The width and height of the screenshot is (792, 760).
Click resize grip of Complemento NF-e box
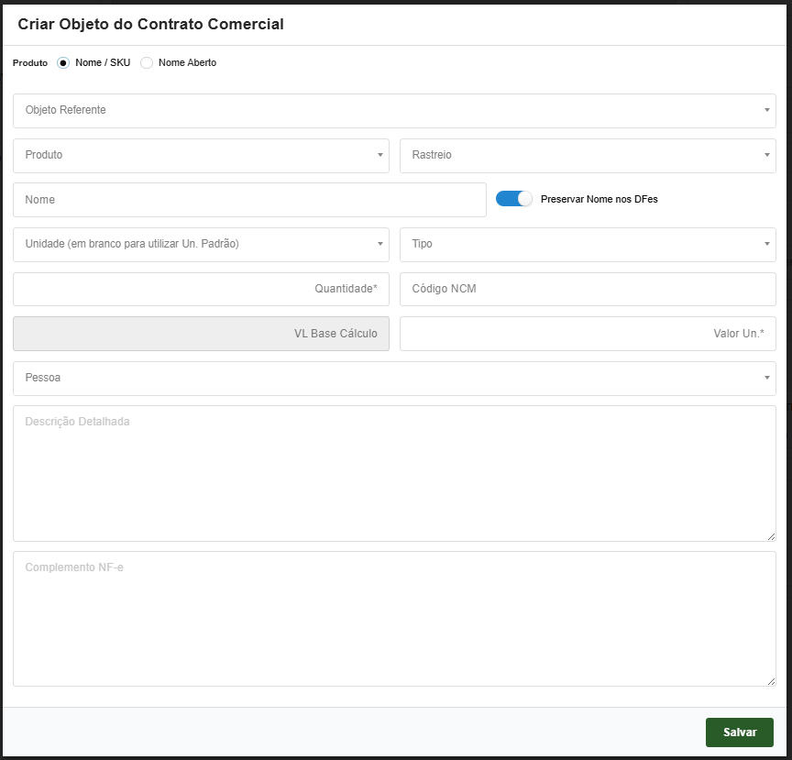click(771, 681)
